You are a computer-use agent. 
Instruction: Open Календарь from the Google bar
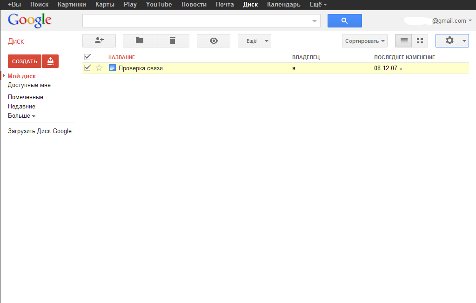point(284,4)
